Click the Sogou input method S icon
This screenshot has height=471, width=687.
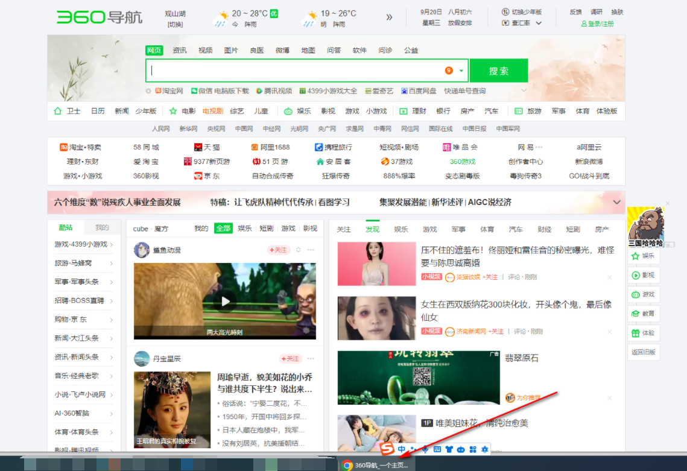click(387, 449)
